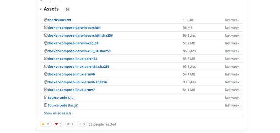Collapse the Assets section triangle
This screenshot has height=133, width=280.
point(41,9)
